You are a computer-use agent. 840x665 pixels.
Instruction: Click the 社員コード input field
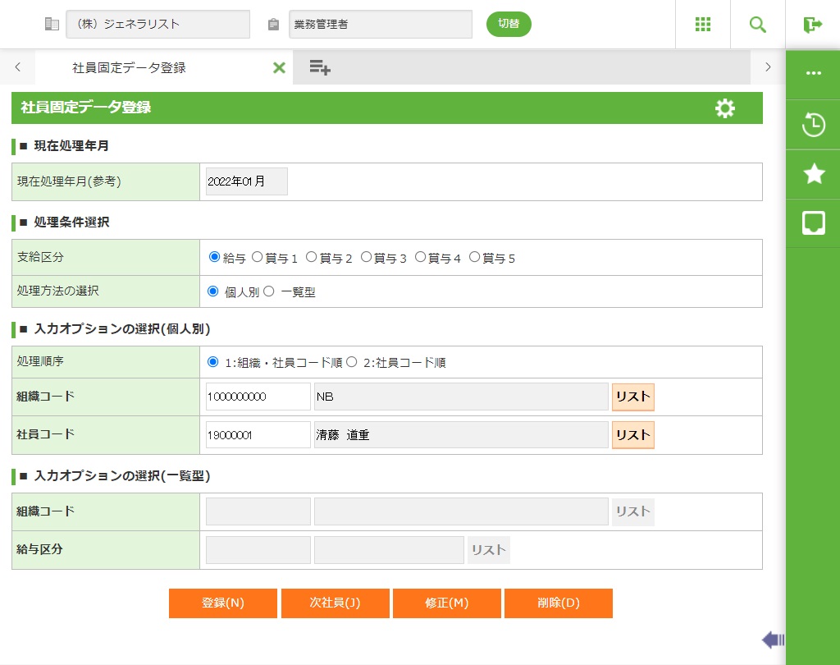(258, 435)
